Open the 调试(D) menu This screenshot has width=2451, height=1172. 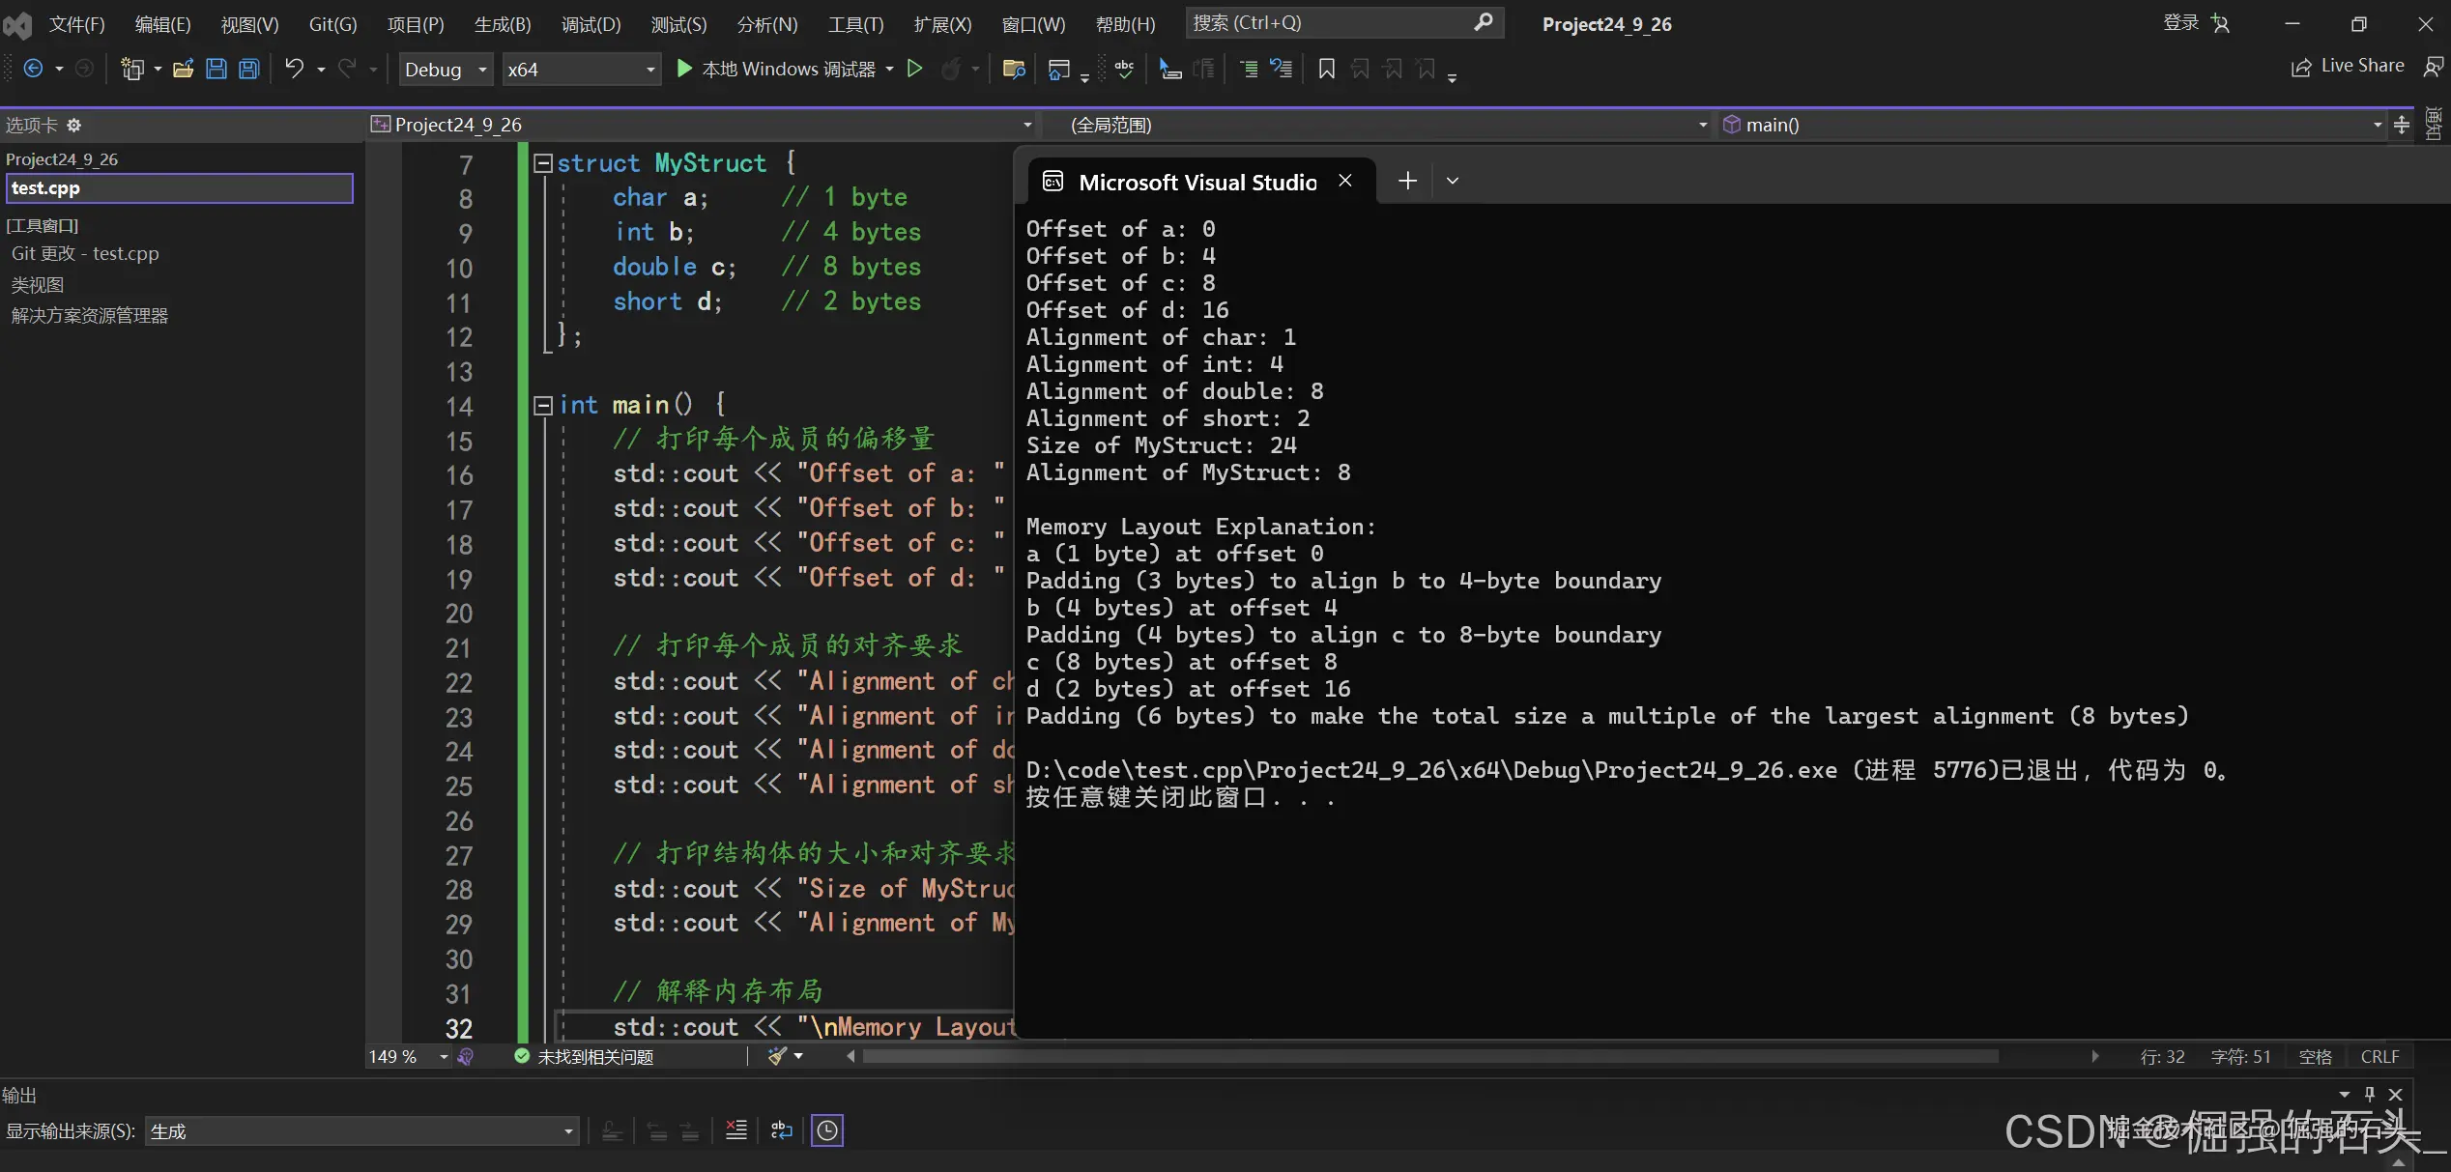pyautogui.click(x=591, y=24)
